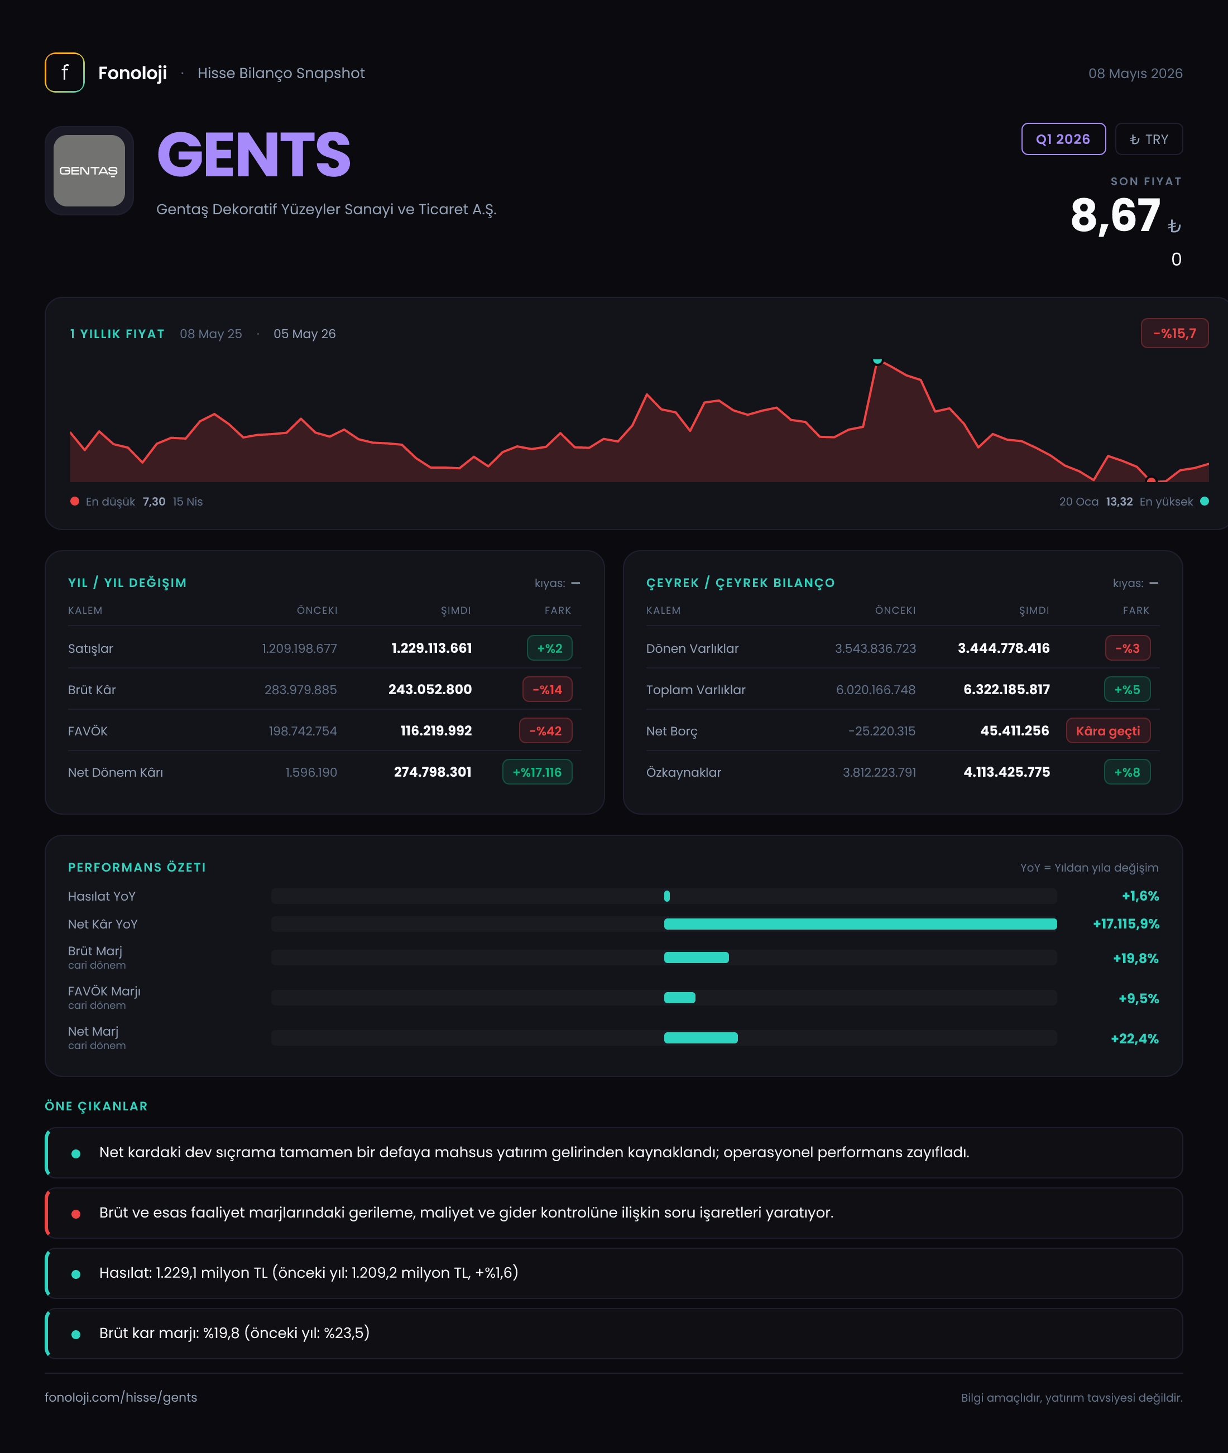This screenshot has height=1453, width=1228.
Task: Click the disclaimer 'Bilgi amaçlıdır, yatırım tavsiyesi değildir.'
Action: point(1072,1397)
